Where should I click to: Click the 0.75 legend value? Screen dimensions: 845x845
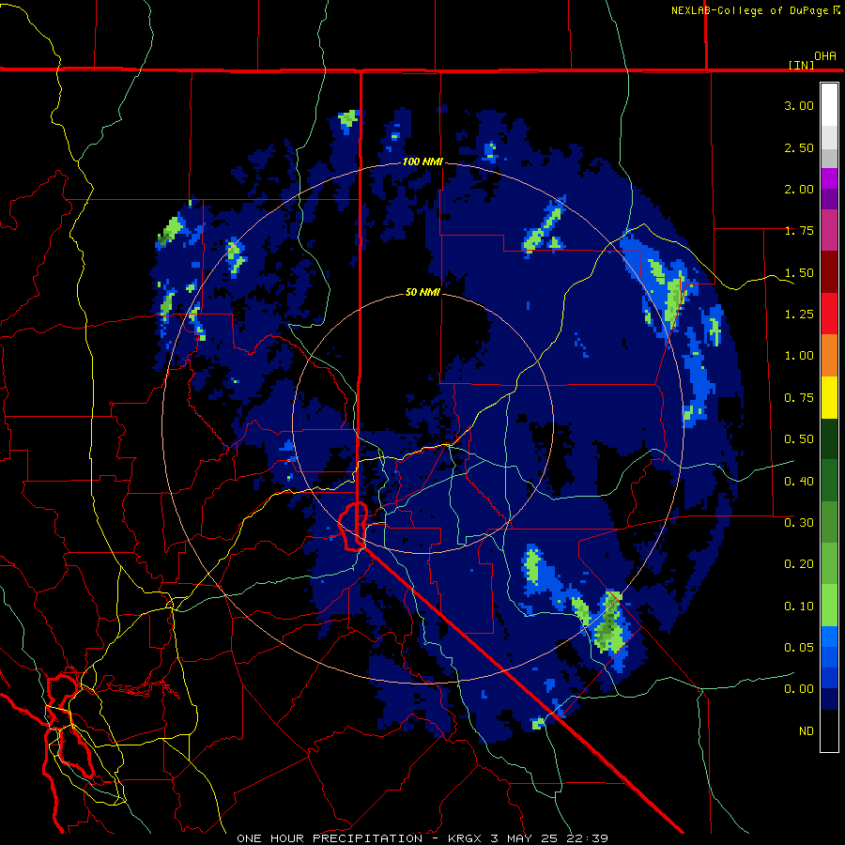pyautogui.click(x=799, y=398)
